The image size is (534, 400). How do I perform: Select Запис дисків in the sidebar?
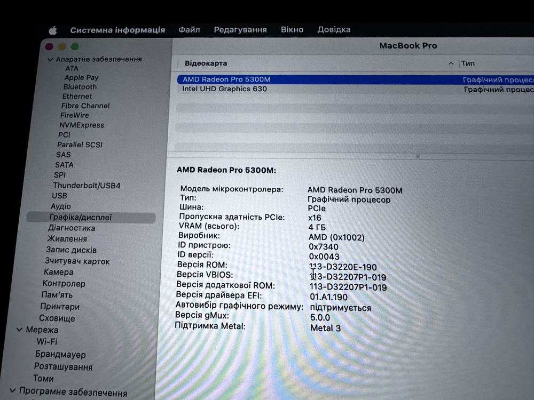click(x=71, y=250)
